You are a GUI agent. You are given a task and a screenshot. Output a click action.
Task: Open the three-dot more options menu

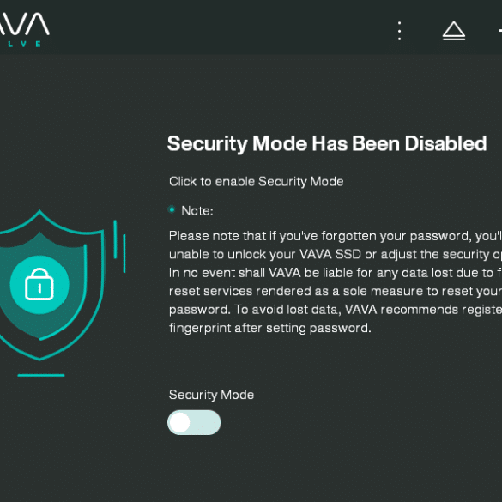point(399,31)
